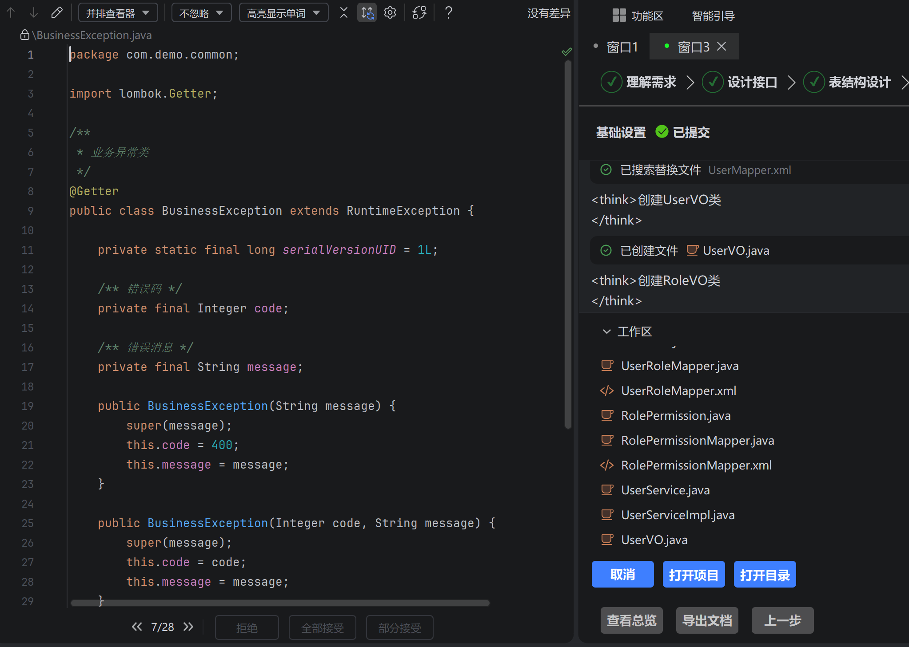Viewport: 909px width, 647px height.
Task: Click the 打开项目 button
Action: coord(694,574)
